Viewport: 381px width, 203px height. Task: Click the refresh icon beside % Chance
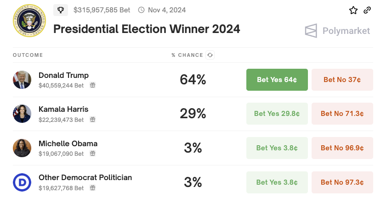pos(210,55)
